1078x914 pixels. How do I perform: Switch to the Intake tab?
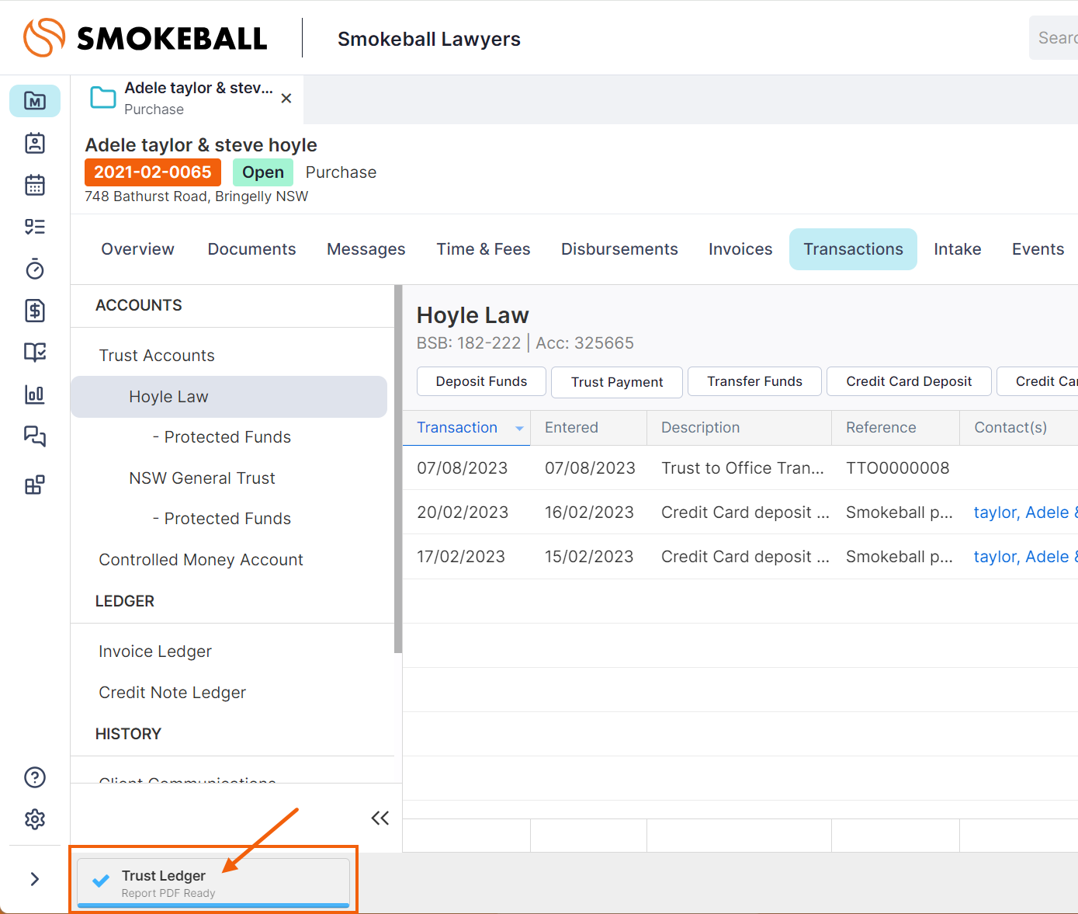point(957,249)
